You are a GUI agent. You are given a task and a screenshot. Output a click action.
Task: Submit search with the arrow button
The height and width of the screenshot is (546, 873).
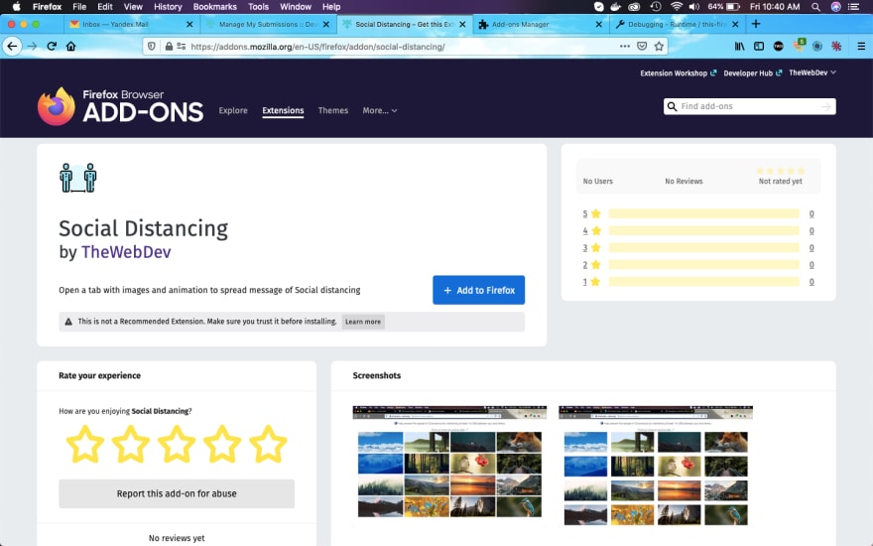click(826, 106)
